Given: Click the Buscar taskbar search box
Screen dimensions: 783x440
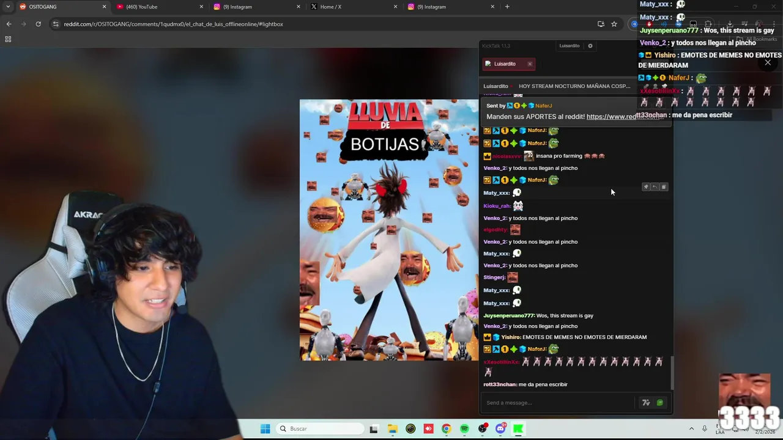Looking at the screenshot, I should pos(319,429).
